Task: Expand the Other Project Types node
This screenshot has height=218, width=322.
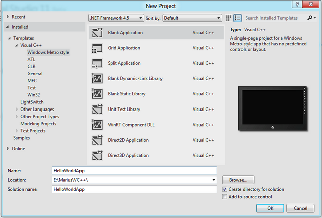Action: [x=17, y=117]
